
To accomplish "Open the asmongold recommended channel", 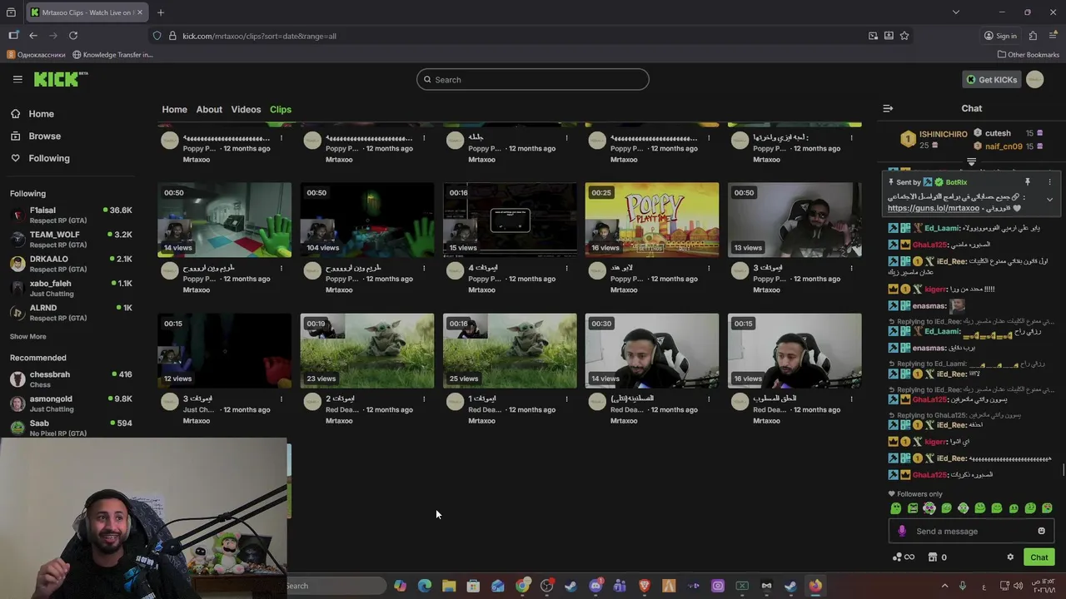I will (x=70, y=403).
